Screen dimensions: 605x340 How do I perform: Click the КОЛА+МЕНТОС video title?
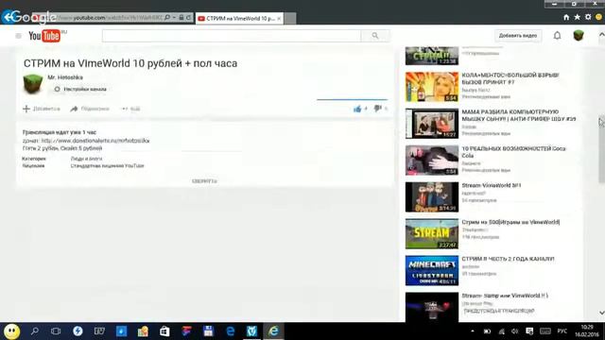click(510, 78)
